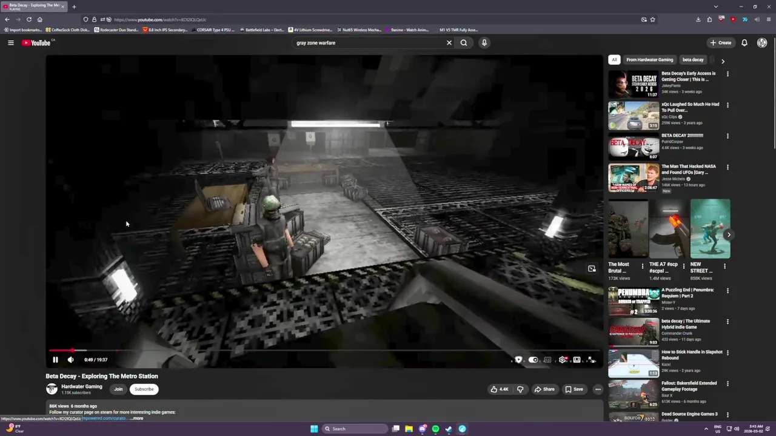Viewport: 776px width, 436px height.
Task: Open 'How to Stick Handle in Slapshot' title
Action: point(692,355)
